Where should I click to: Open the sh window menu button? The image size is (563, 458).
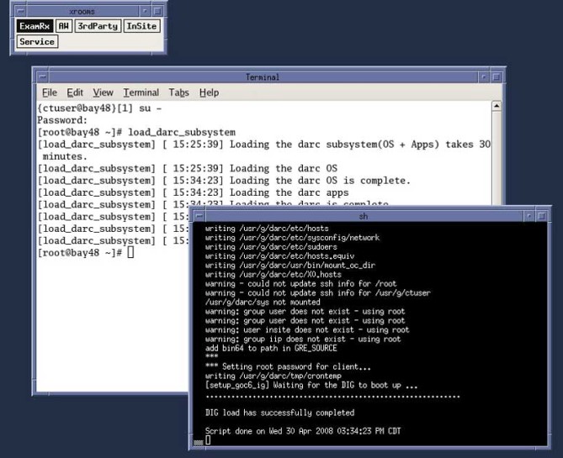197,215
